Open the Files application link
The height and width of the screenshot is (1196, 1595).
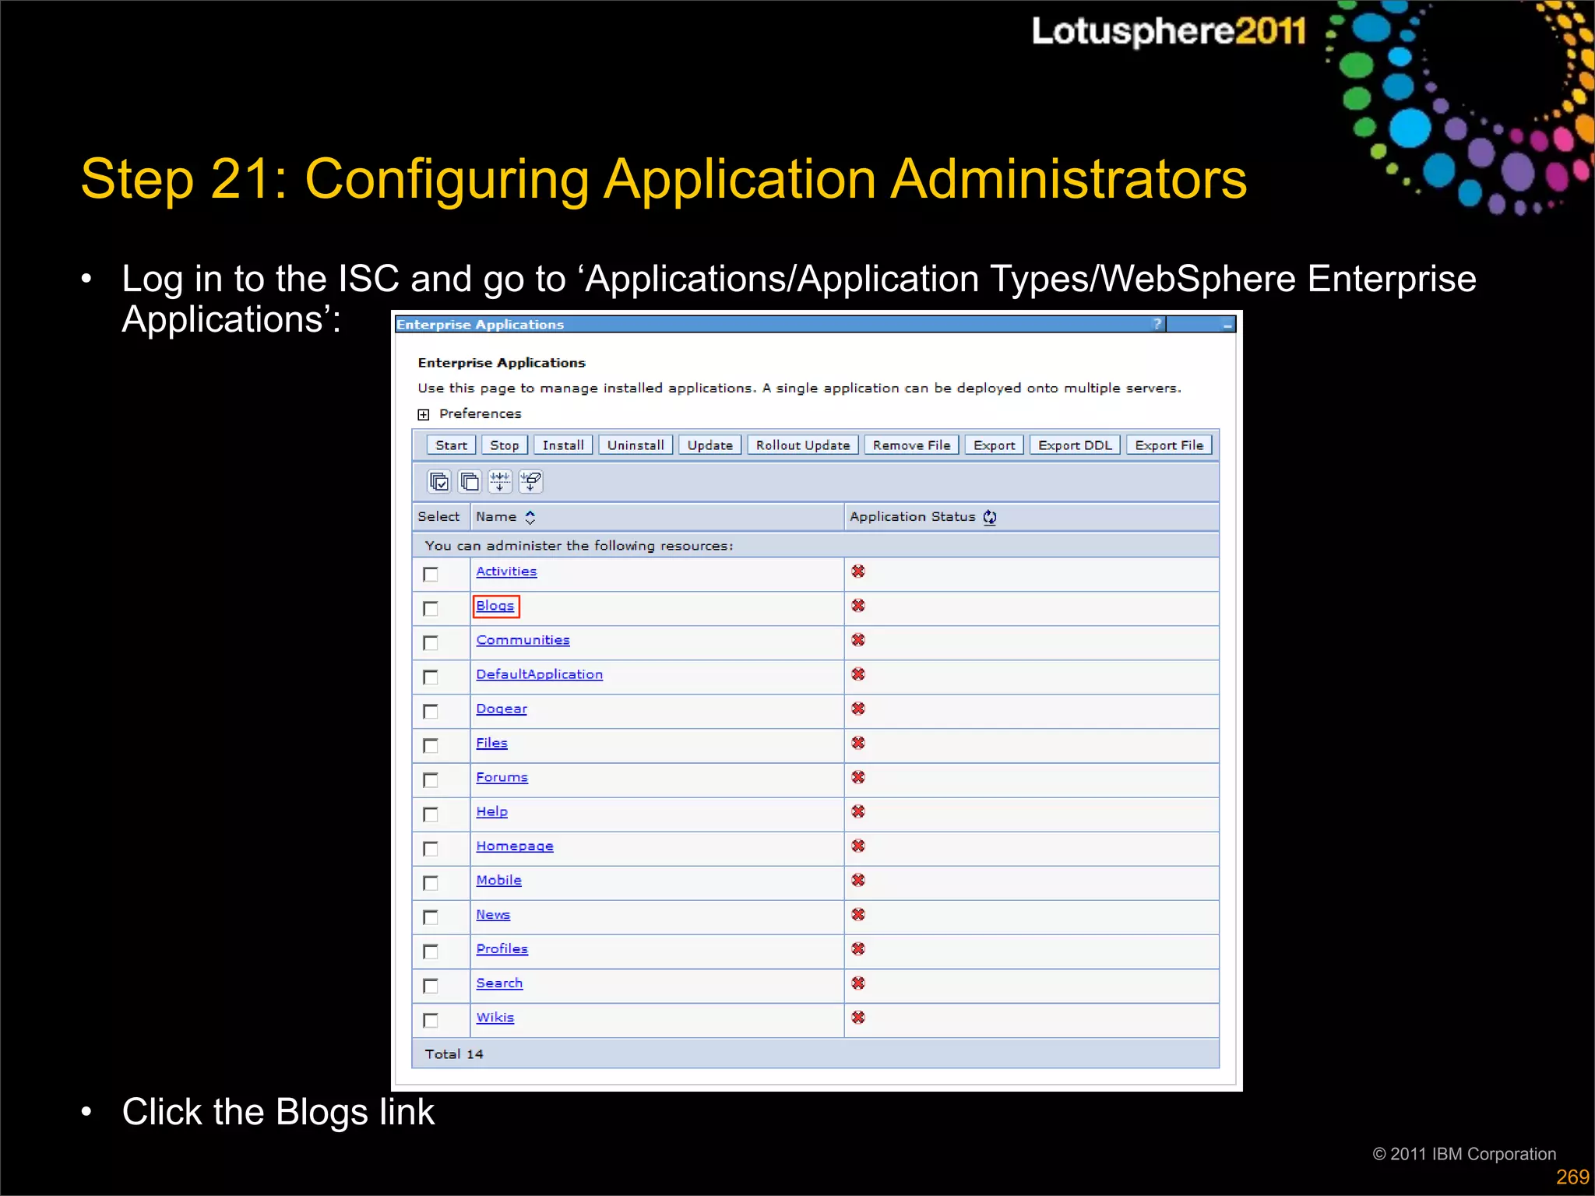point(491,743)
